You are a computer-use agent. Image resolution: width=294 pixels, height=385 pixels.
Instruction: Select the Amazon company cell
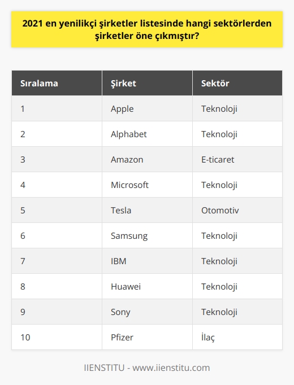click(147, 159)
